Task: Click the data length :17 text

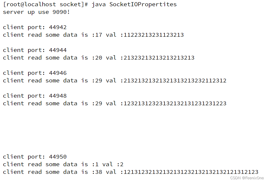Action: [x=97, y=35]
